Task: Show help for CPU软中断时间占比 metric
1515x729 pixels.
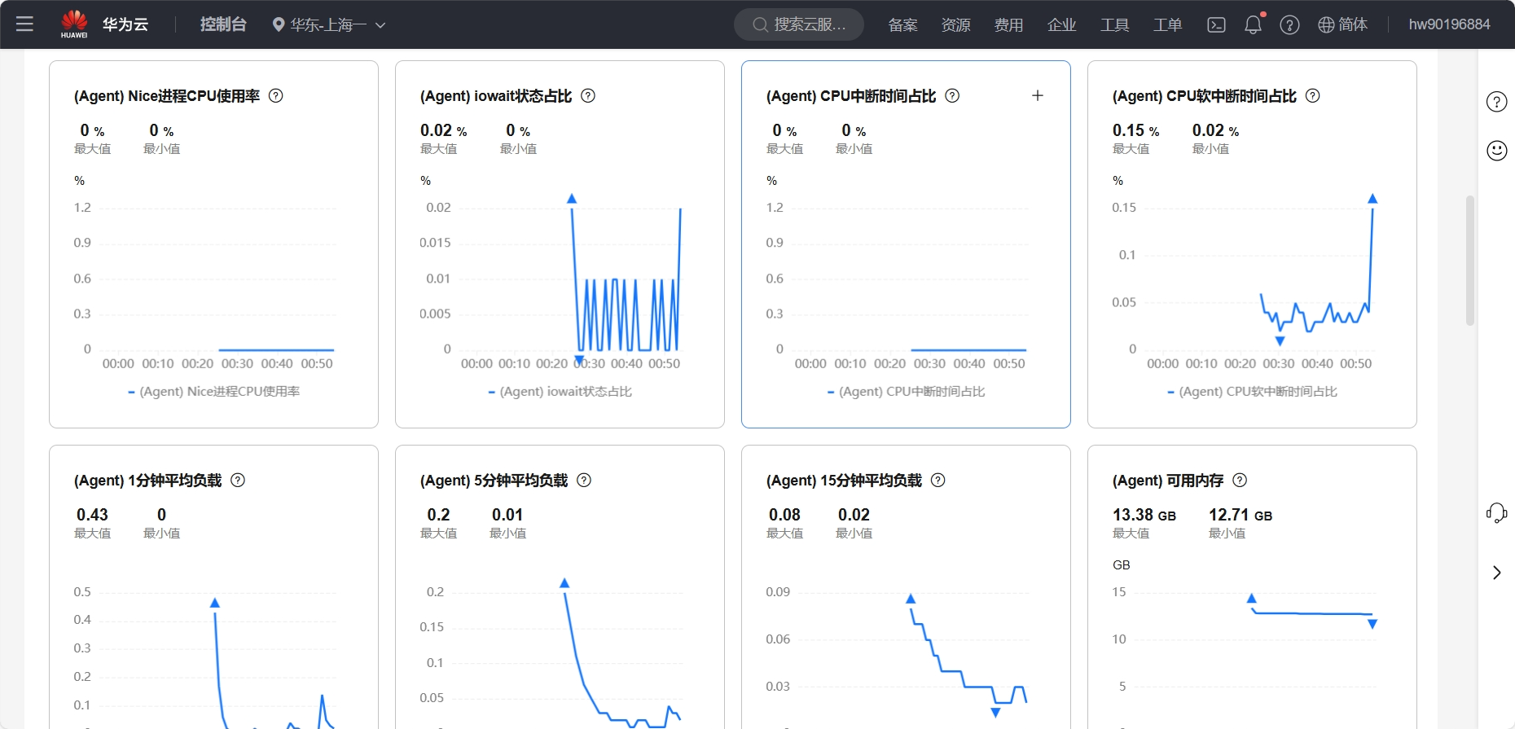Action: point(1313,95)
